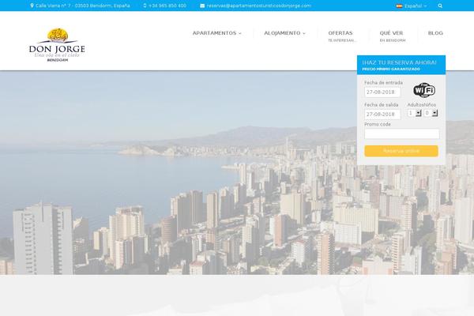Click the Calle Viena address text
The width and height of the screenshot is (474, 316).
[x=83, y=6]
